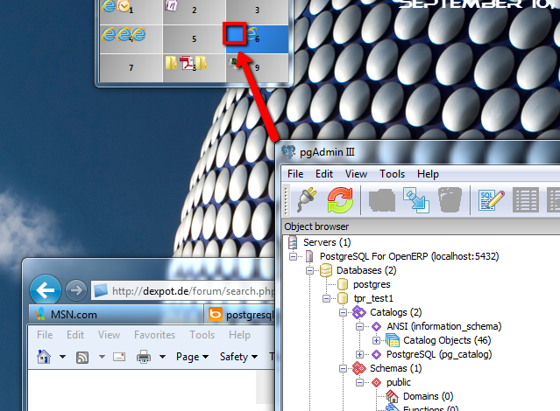
Task: Expand the PostgreSQL (pg_catalog) node
Action: tap(360, 354)
